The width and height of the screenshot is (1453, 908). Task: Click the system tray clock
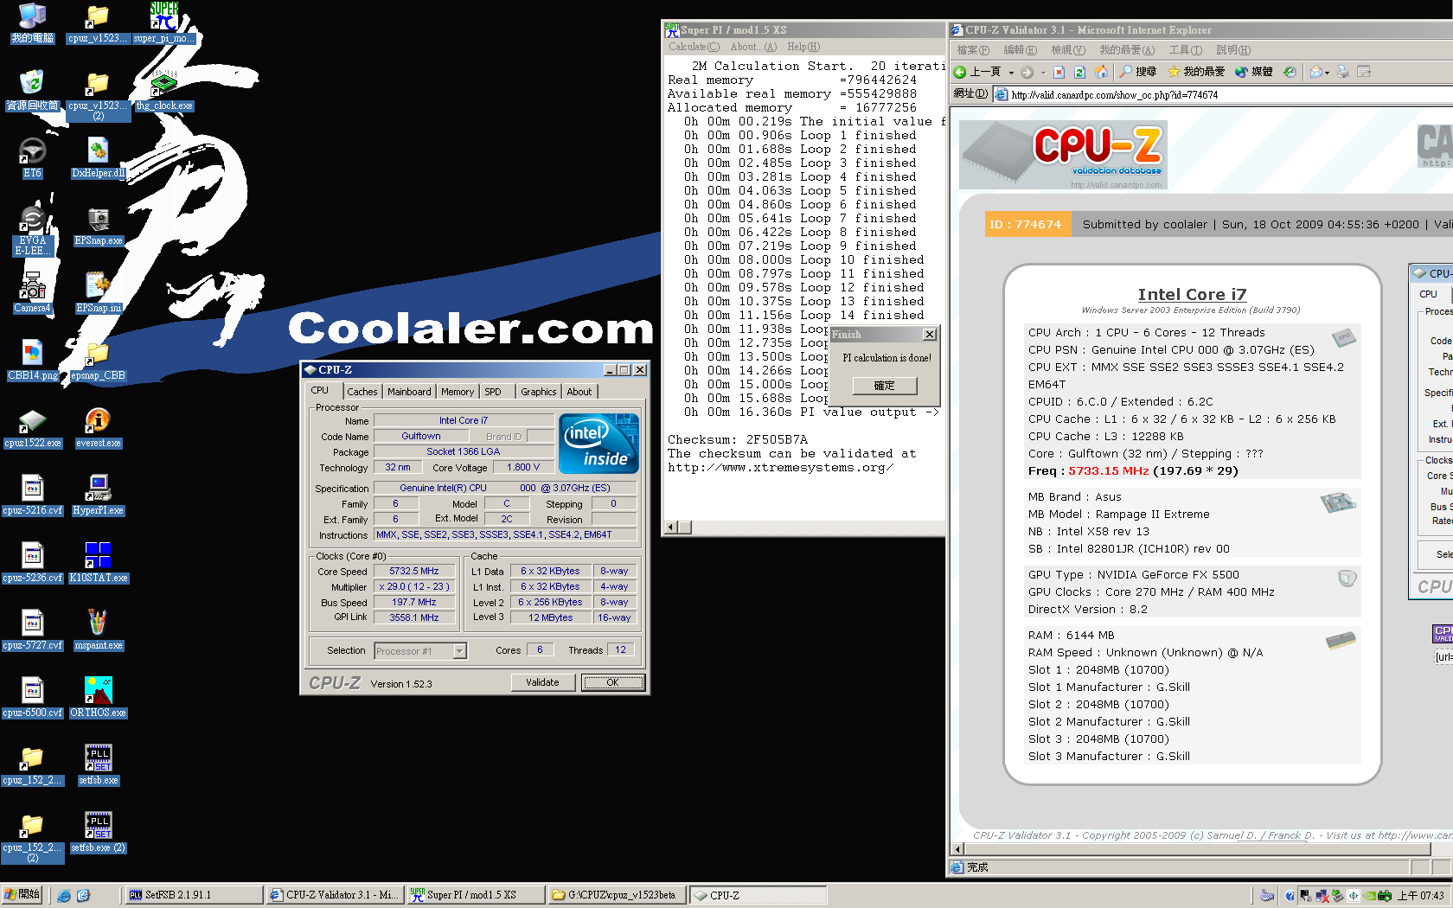click(x=1421, y=896)
